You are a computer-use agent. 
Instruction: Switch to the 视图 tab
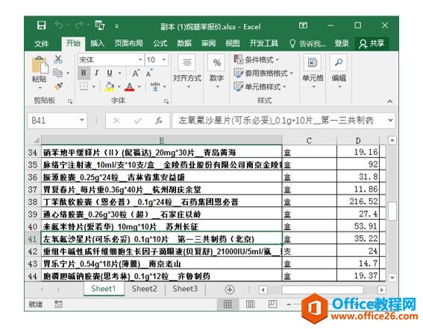pos(232,43)
